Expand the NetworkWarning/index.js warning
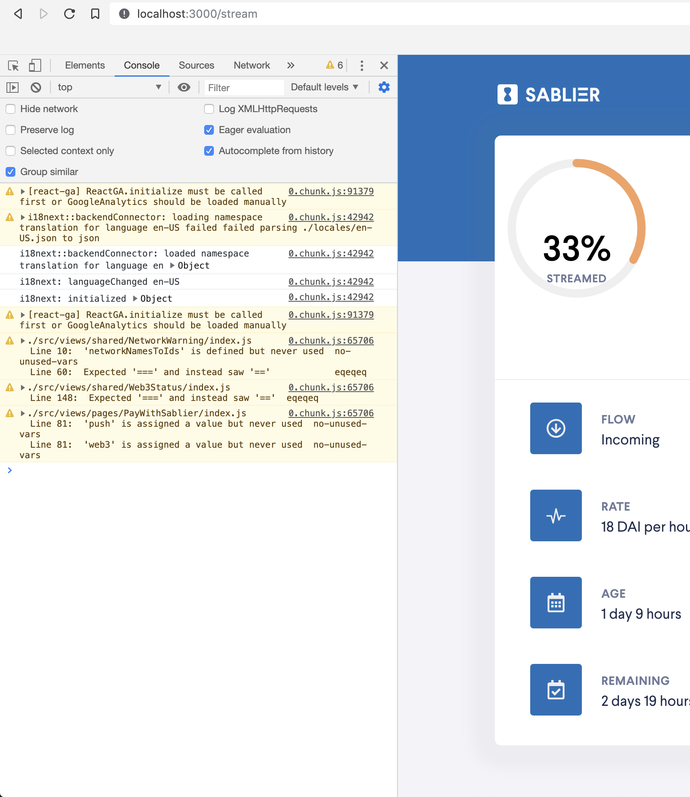690x797 pixels. [23, 341]
